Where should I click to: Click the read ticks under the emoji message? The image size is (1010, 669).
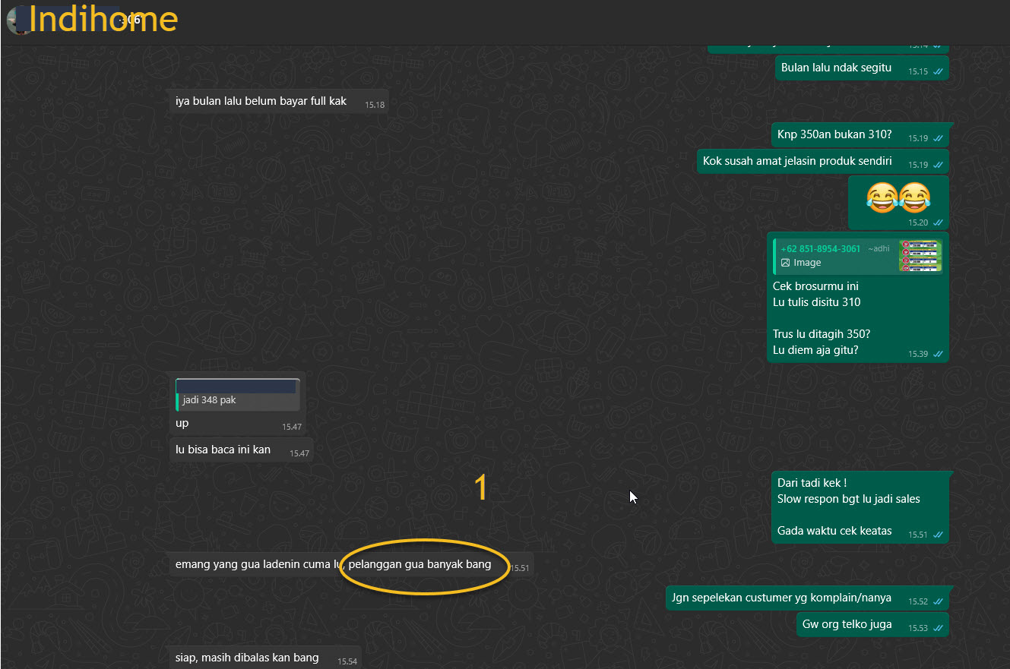(x=938, y=222)
